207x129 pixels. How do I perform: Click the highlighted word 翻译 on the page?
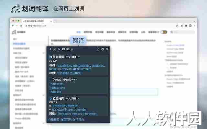(x=78, y=41)
